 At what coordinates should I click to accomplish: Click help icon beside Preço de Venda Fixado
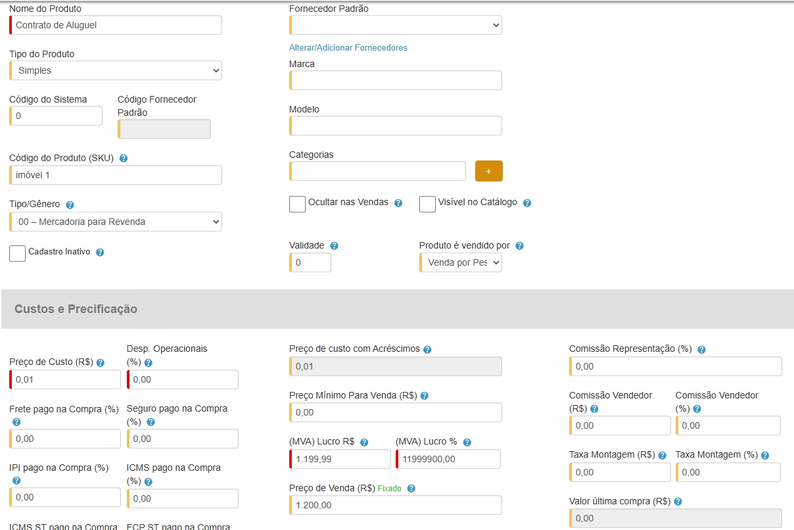(411, 489)
